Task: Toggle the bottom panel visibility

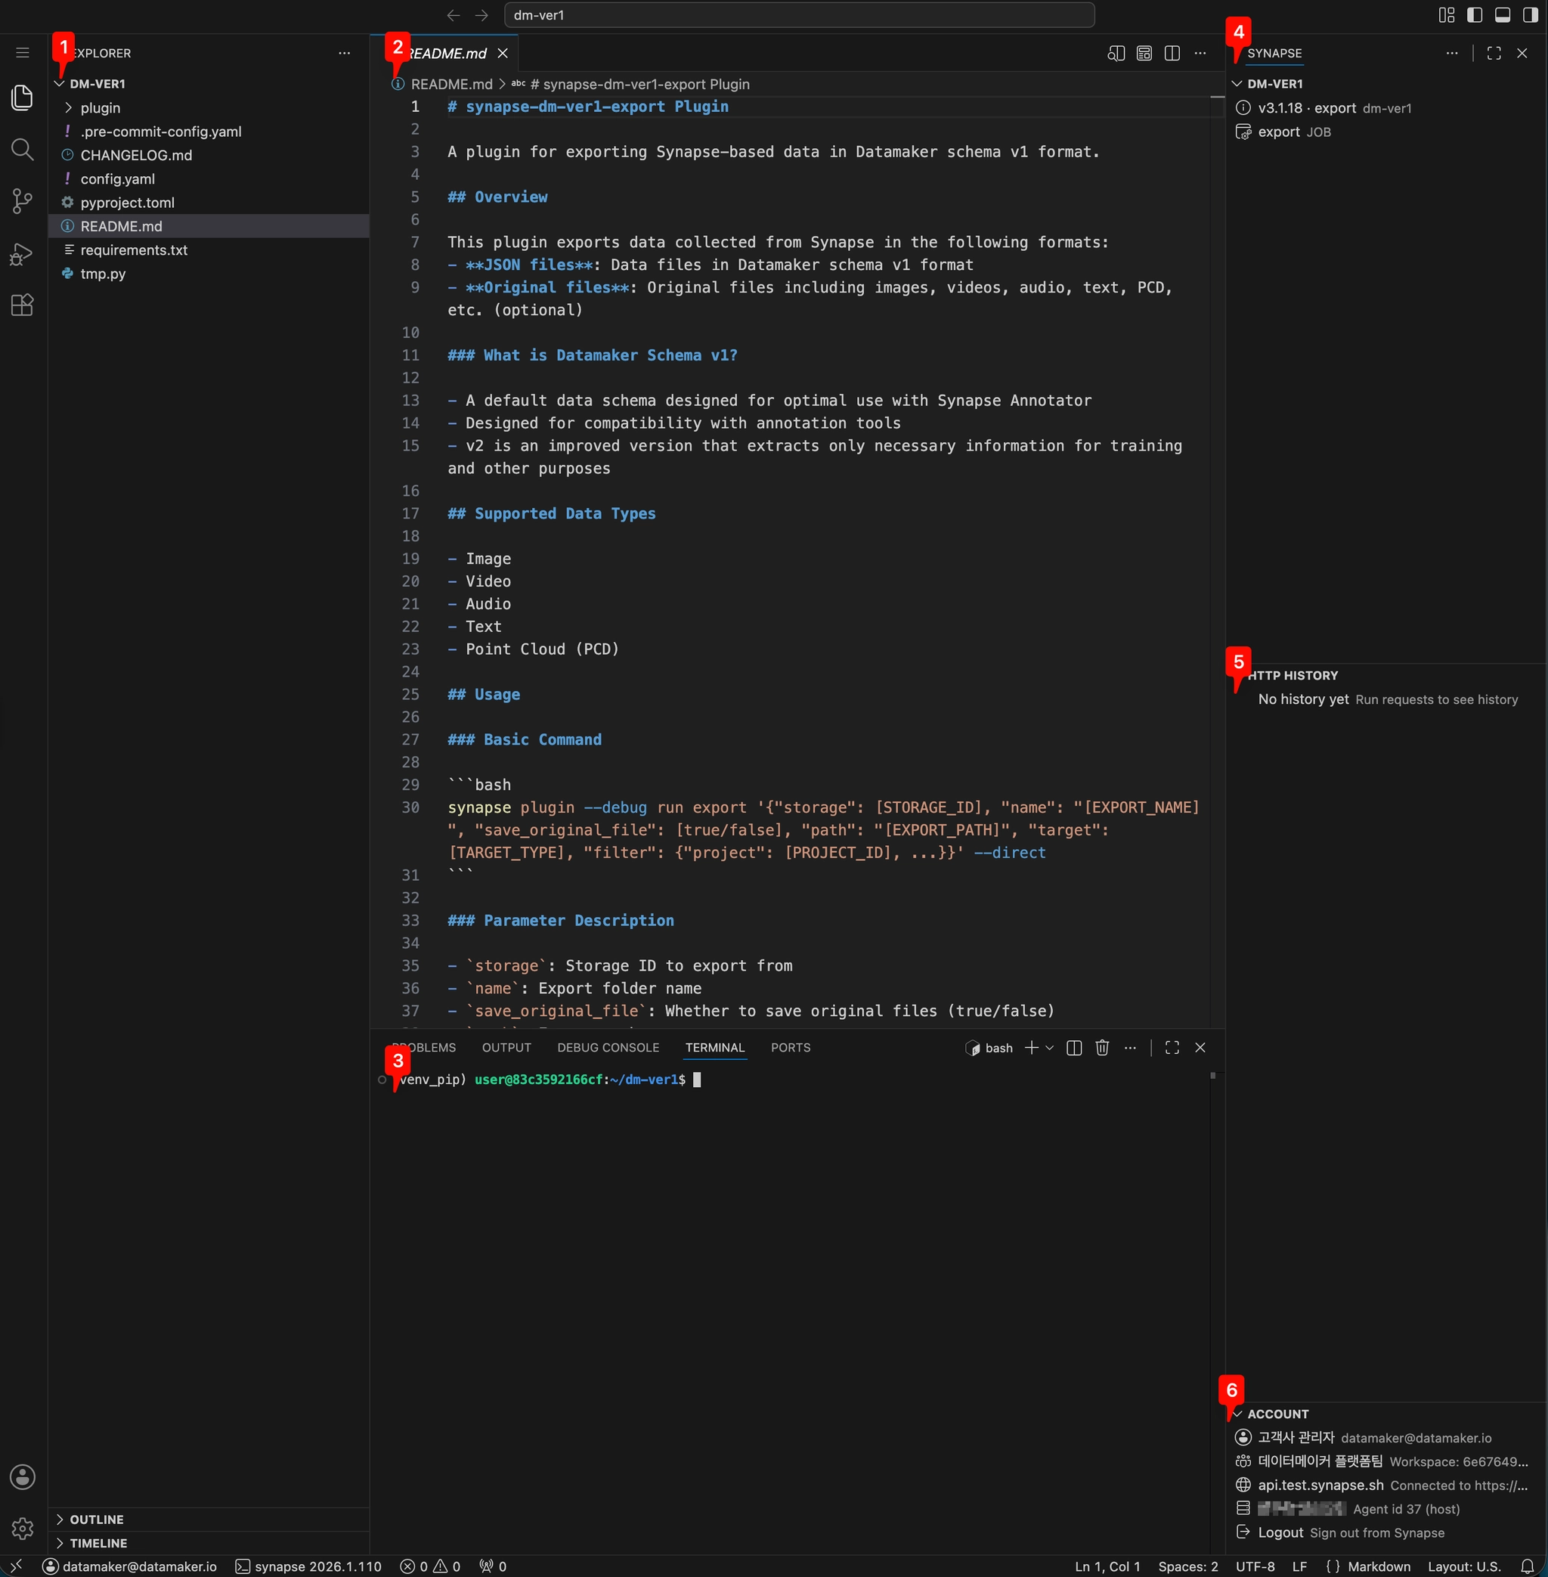Action: click(1503, 14)
